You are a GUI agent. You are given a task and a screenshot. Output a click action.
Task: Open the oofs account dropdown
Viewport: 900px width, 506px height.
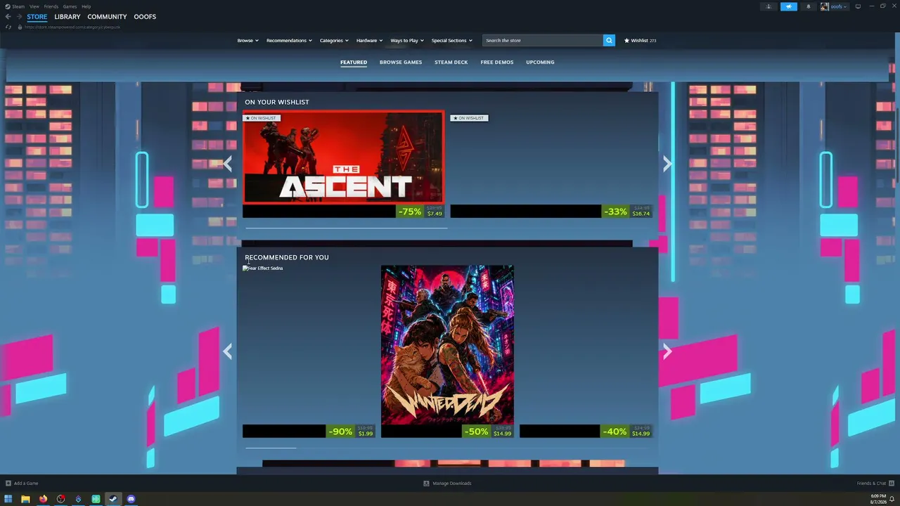tap(839, 6)
